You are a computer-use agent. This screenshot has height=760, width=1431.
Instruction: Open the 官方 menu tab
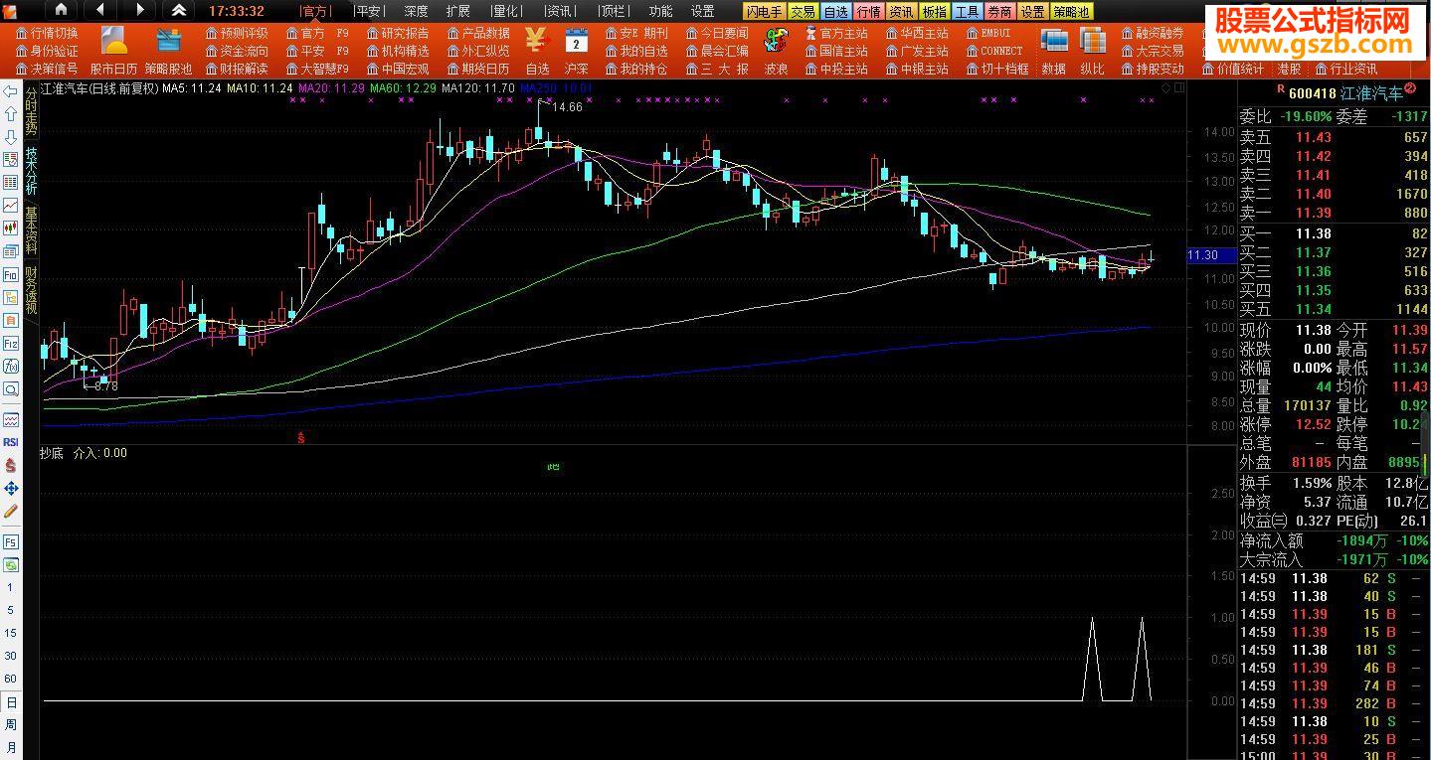(x=314, y=11)
